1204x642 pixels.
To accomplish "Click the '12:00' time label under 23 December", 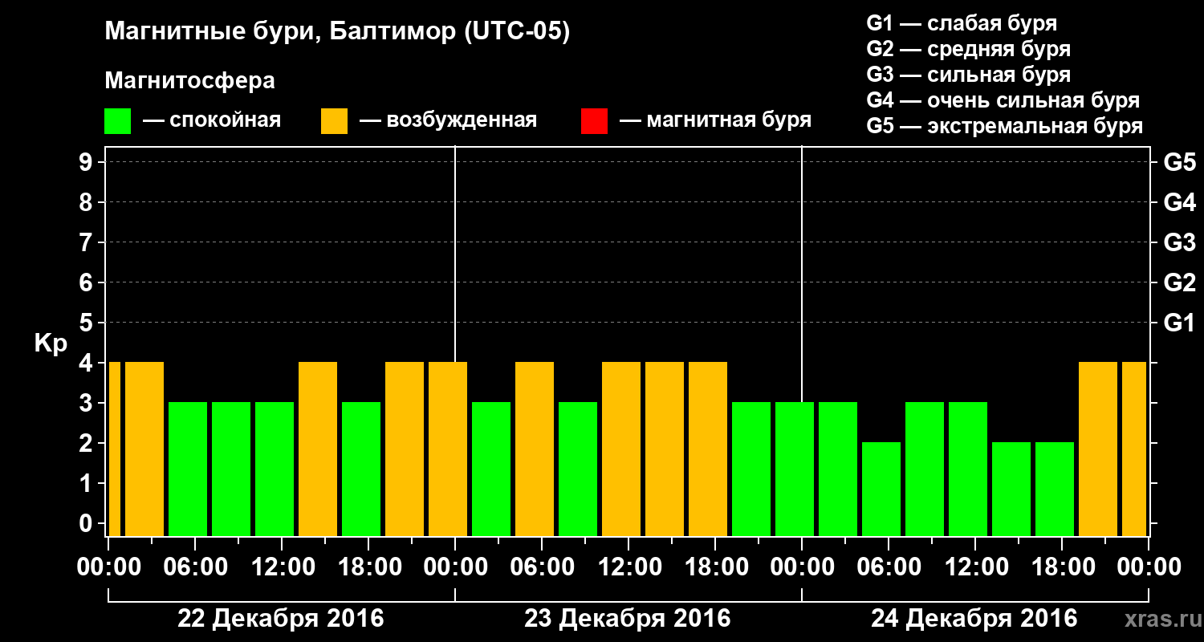I will [628, 567].
